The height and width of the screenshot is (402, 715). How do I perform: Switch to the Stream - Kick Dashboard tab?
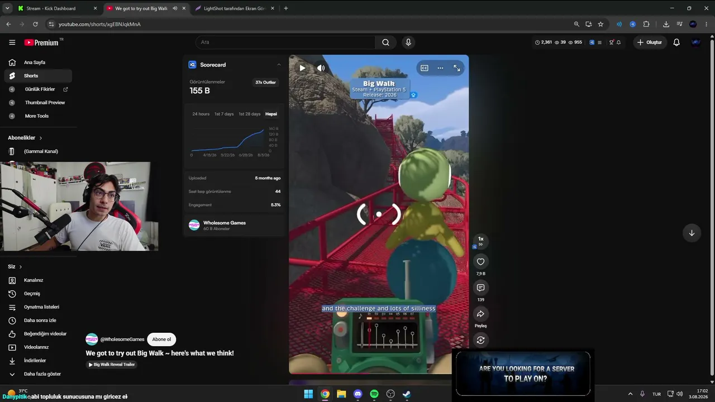[x=56, y=8]
